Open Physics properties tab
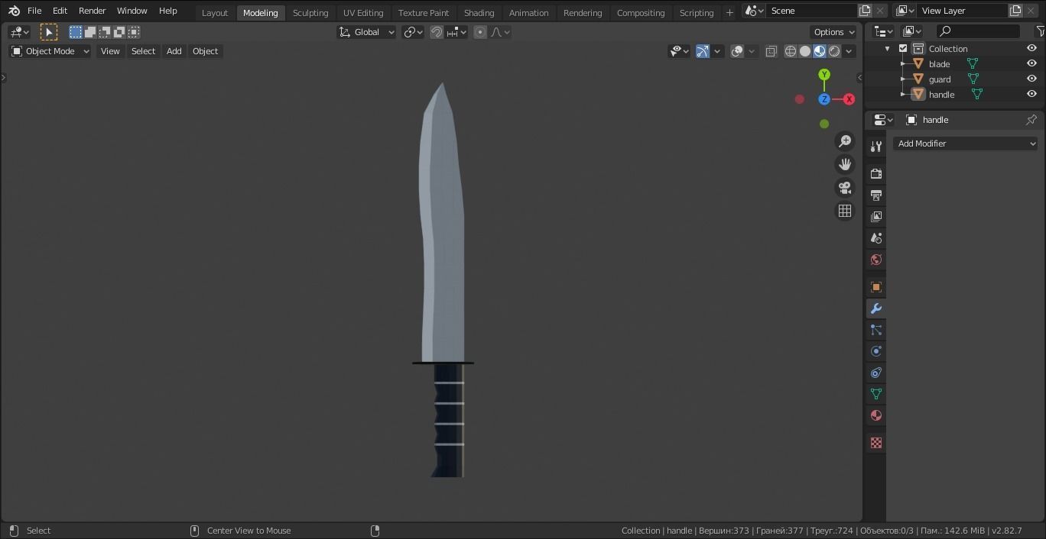This screenshot has width=1046, height=539. 876,351
